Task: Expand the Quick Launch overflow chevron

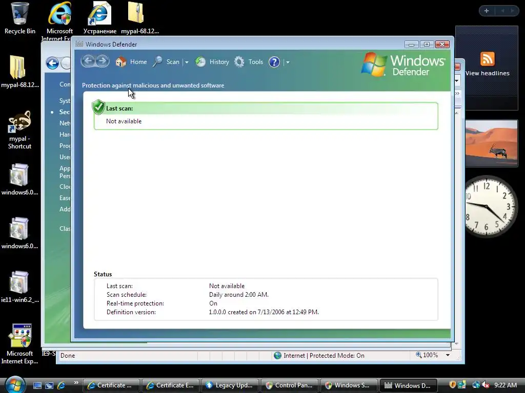Action: click(x=76, y=383)
